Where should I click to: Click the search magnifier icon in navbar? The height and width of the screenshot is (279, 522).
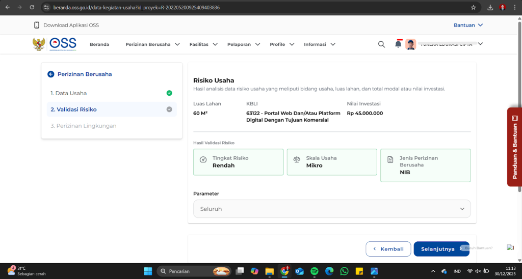click(381, 44)
